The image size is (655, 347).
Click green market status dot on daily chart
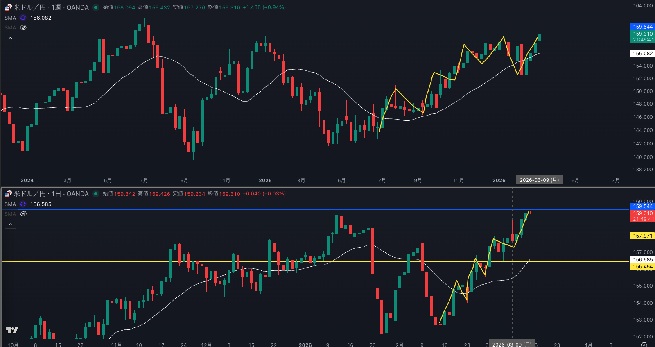click(x=96, y=194)
